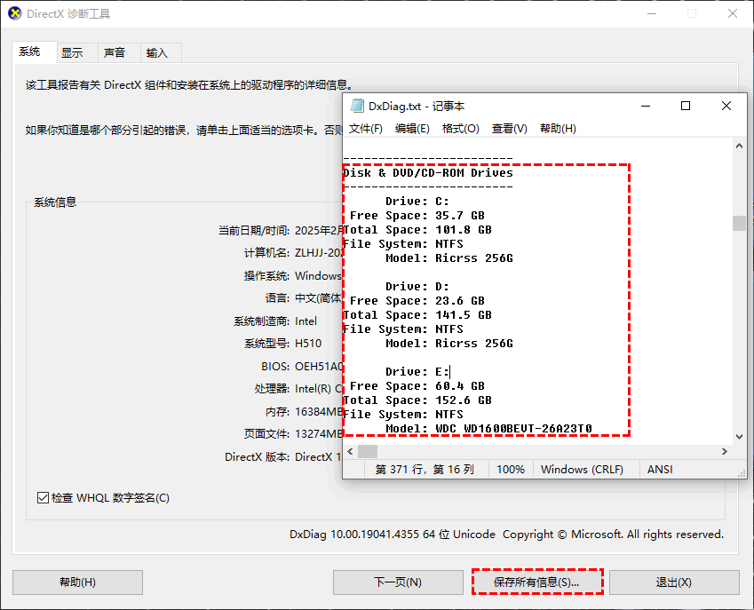Click the 退出(X) button
754x610 pixels.
click(674, 582)
